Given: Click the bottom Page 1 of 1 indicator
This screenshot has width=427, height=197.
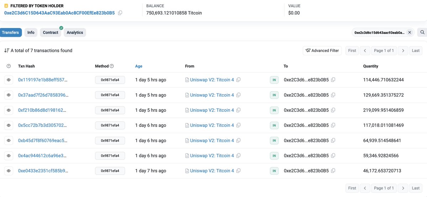Looking at the screenshot, I should point(384,188).
